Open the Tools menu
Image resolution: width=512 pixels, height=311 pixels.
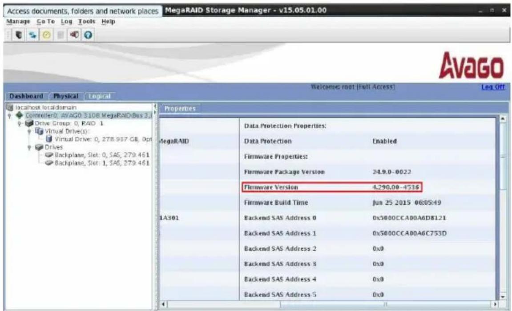pyautogui.click(x=87, y=21)
